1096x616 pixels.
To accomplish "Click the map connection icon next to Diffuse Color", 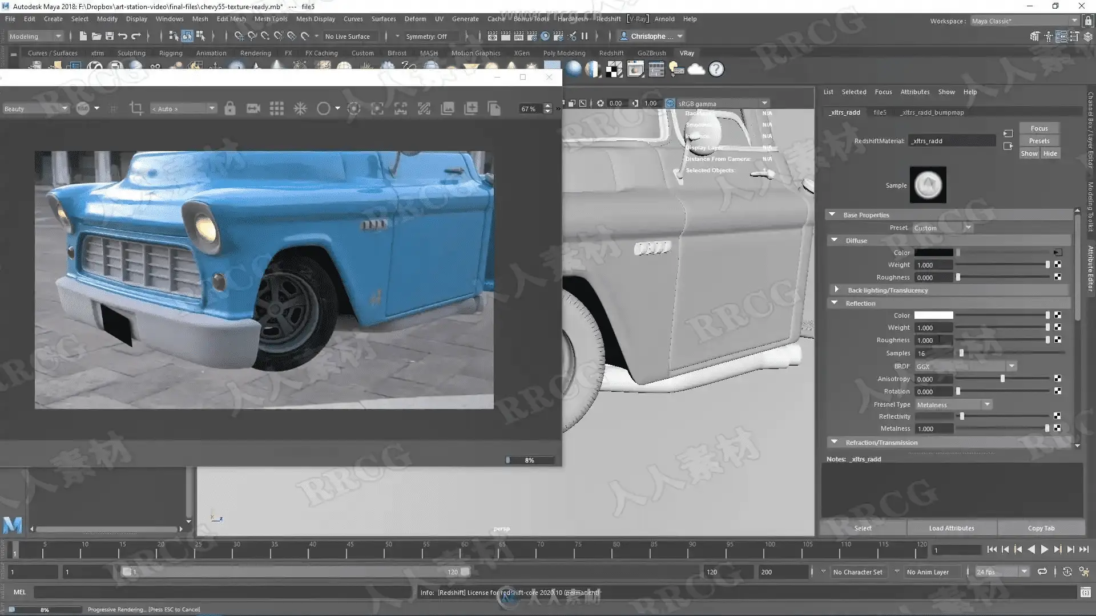I will point(1057,253).
